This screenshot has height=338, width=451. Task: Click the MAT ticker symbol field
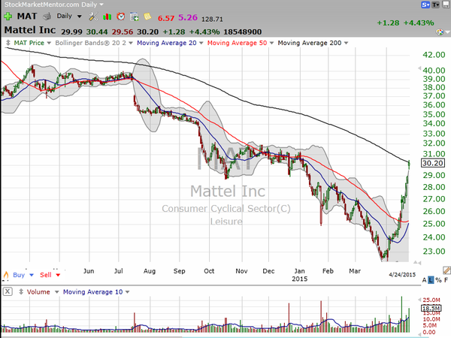27,16
